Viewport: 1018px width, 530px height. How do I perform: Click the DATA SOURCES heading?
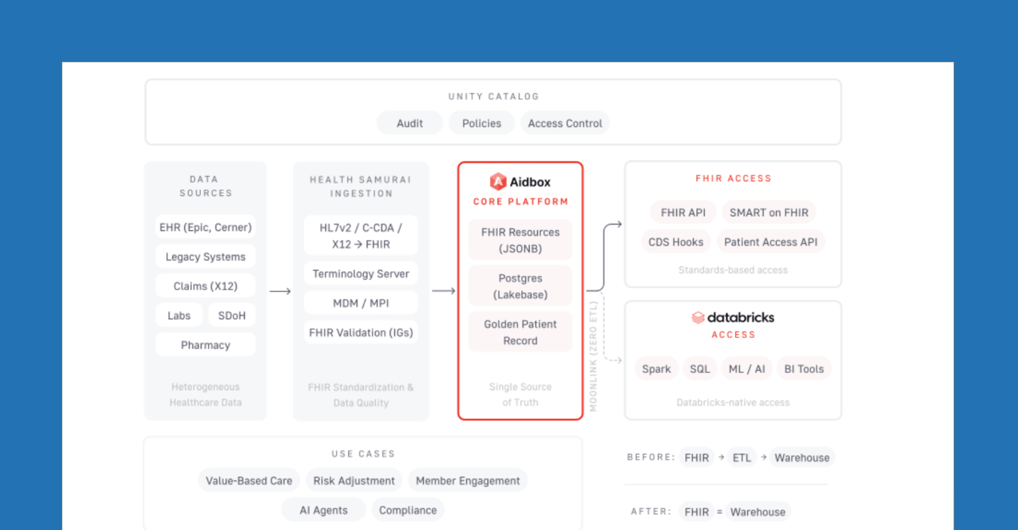(206, 186)
